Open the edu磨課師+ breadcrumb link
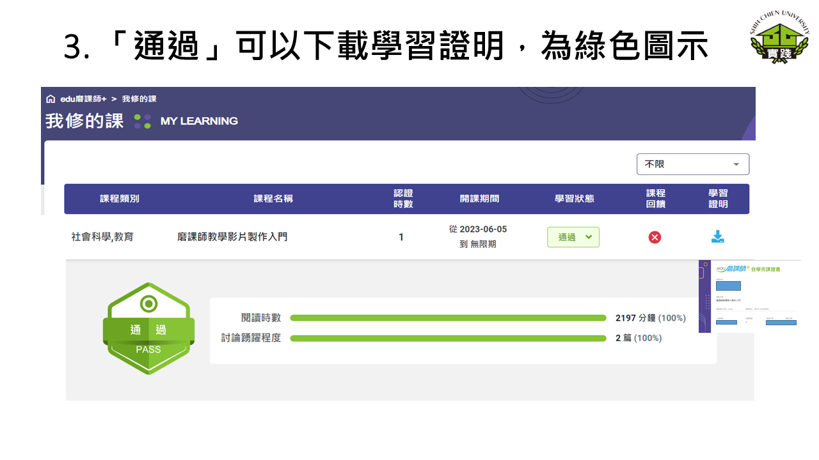This screenshot has width=819, height=460. point(83,99)
